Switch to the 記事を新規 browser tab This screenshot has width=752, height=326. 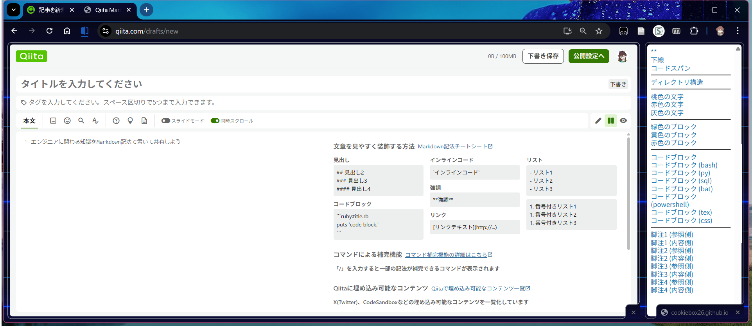point(51,10)
